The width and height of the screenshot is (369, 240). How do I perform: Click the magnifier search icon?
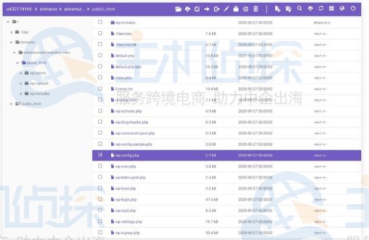[299, 8]
